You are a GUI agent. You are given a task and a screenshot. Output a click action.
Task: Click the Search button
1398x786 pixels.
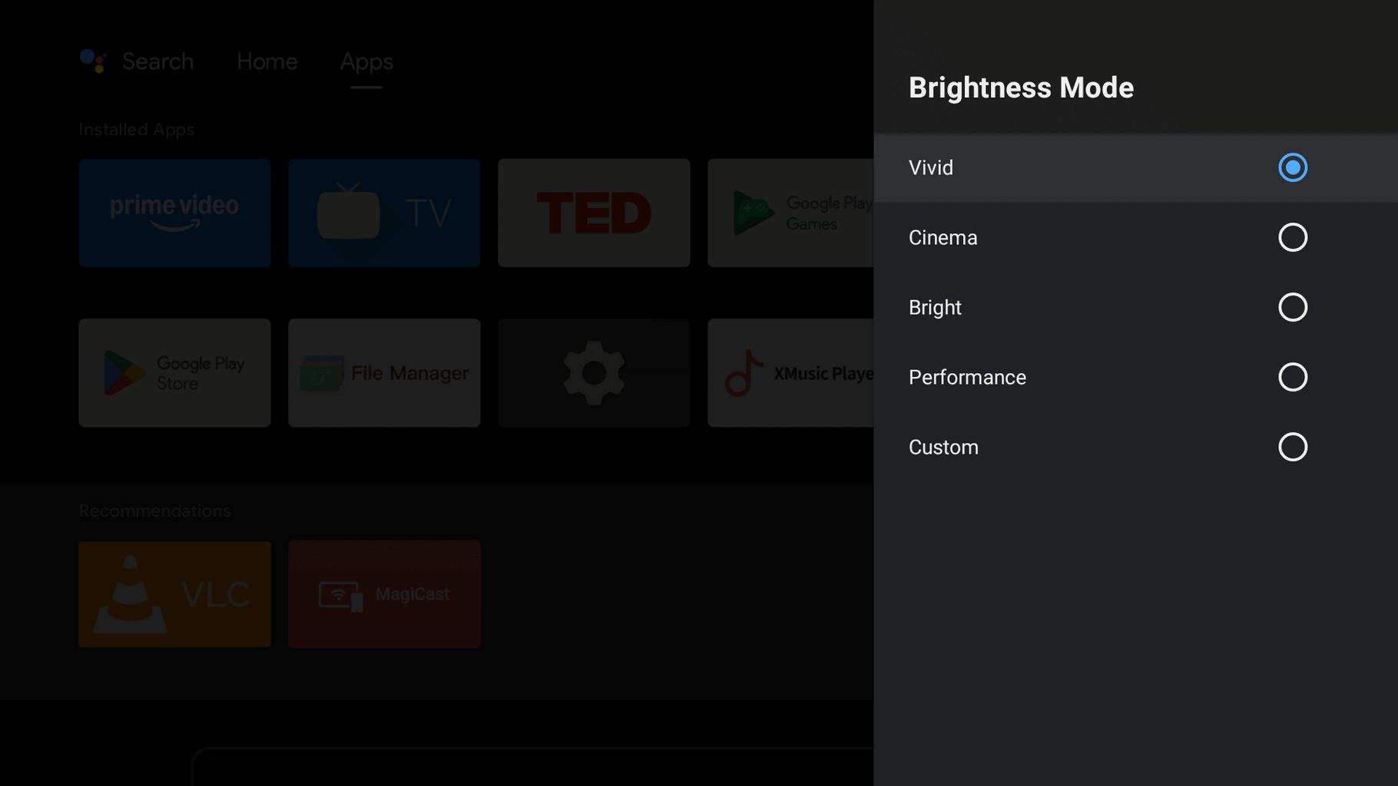[x=157, y=61]
